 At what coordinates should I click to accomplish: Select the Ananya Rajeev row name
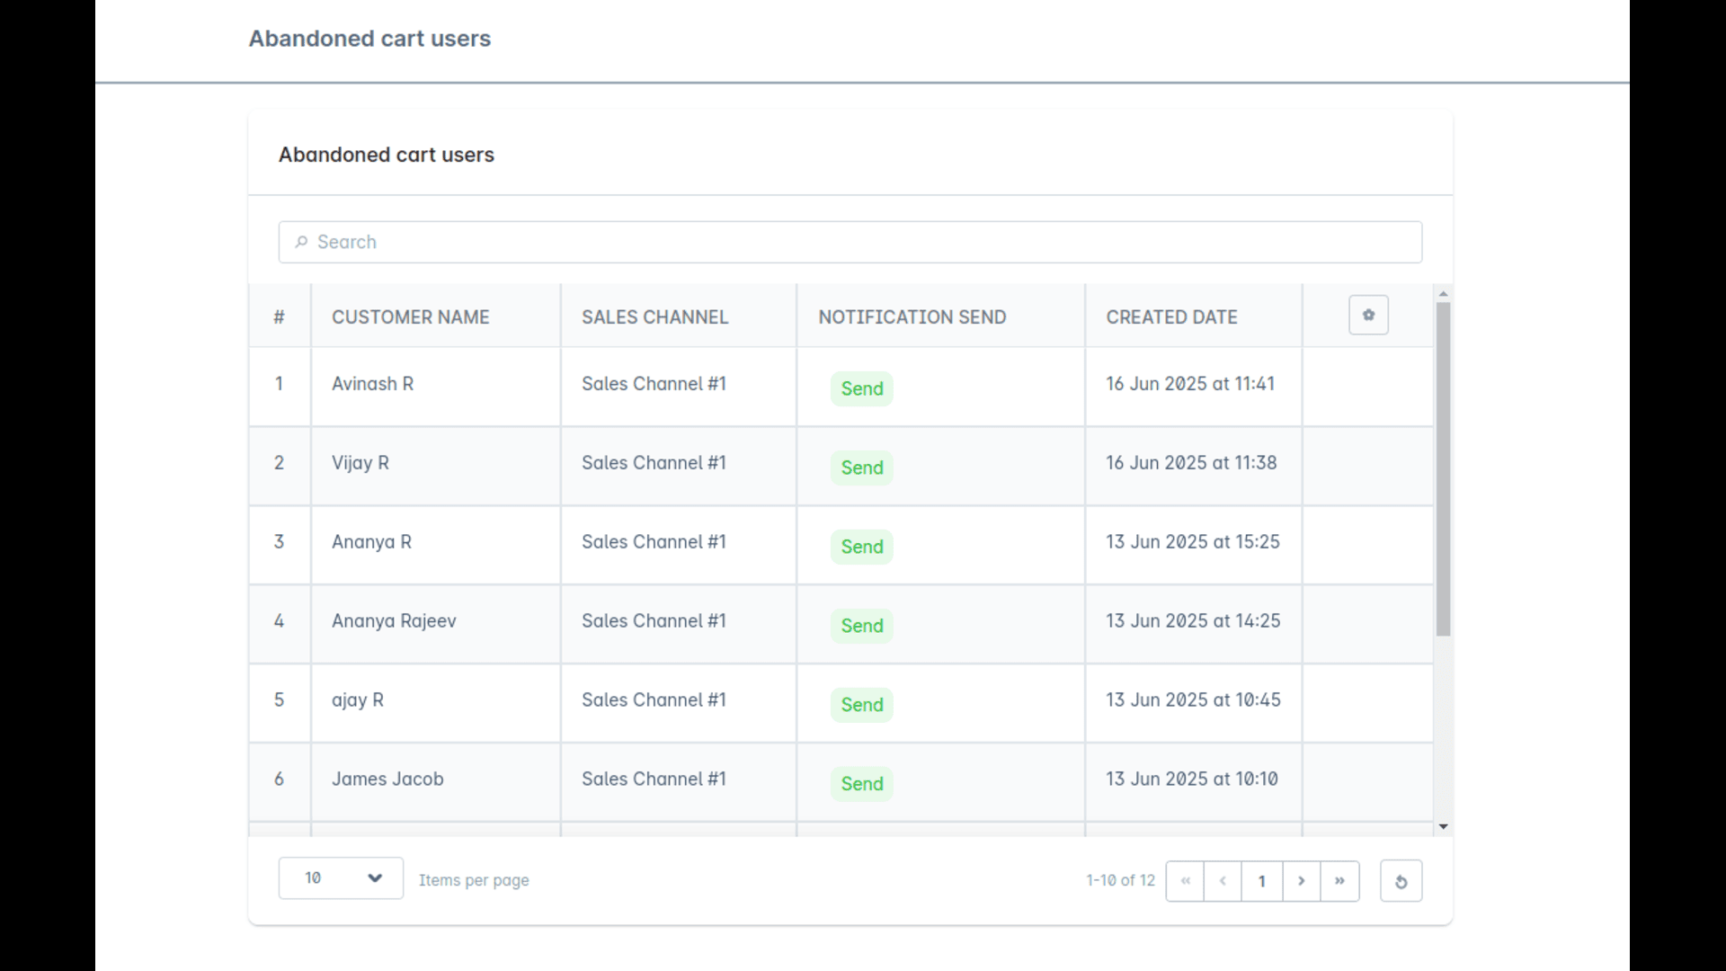(x=394, y=620)
